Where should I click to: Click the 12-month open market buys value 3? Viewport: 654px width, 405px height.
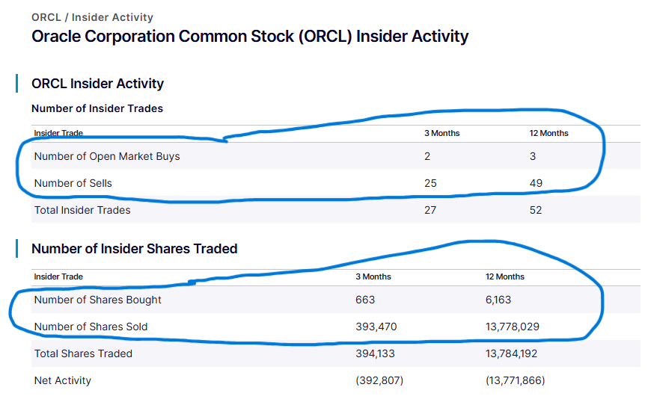point(533,156)
